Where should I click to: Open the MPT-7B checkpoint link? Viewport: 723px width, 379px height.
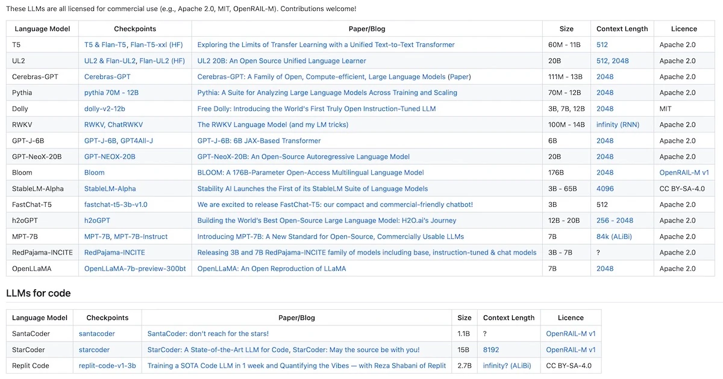[x=97, y=236]
